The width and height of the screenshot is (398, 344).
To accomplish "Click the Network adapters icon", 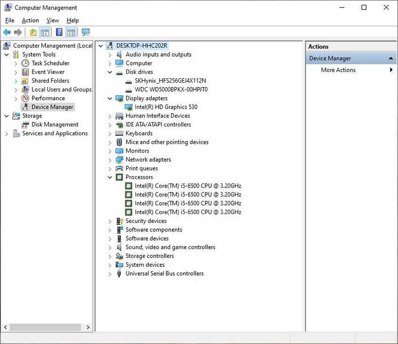I will (x=119, y=159).
